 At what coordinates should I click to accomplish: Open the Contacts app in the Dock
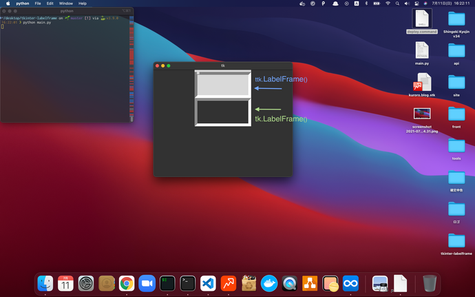(x=106, y=284)
